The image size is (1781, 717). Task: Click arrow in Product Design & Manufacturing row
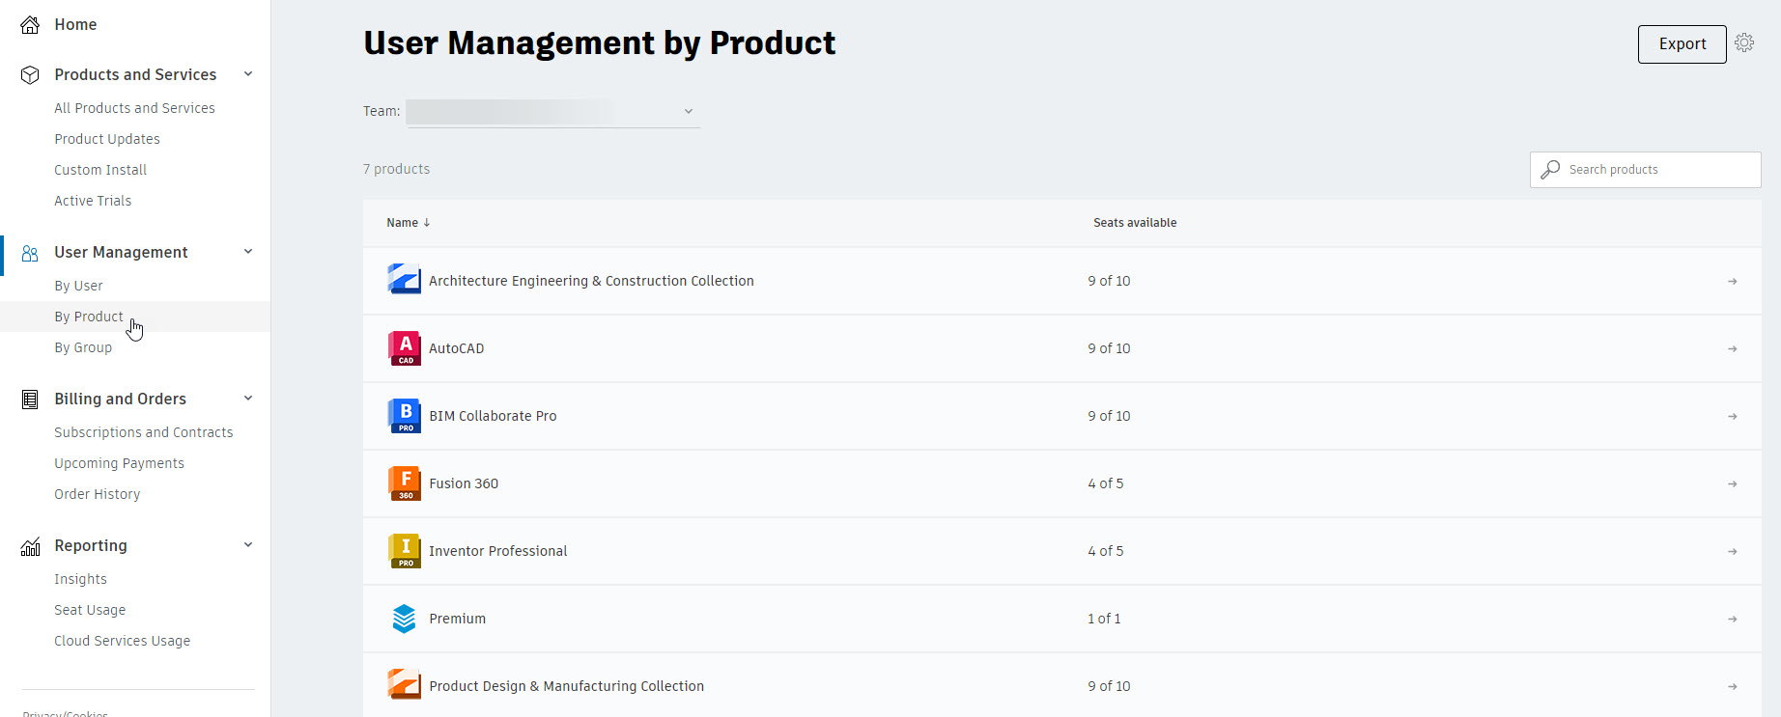click(x=1733, y=687)
